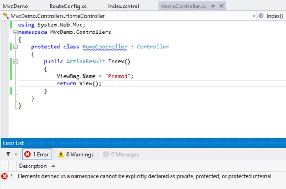Image resolution: width=286 pixels, height=189 pixels.
Task: Sort by the Description column header
Action: point(33,166)
